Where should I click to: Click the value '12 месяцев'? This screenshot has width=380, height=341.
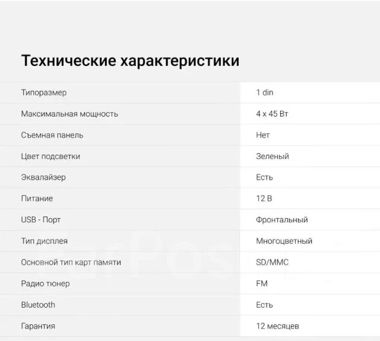coord(277,326)
